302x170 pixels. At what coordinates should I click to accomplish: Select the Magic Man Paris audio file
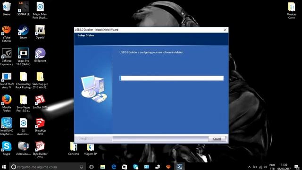pyautogui.click(x=40, y=10)
